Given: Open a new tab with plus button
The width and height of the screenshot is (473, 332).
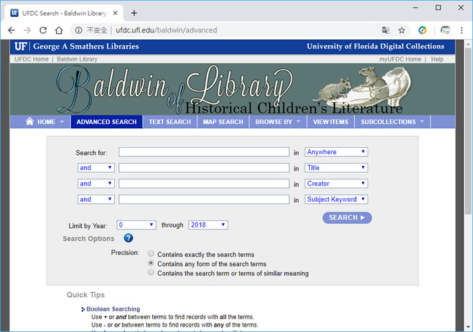Looking at the screenshot, I should [134, 13].
